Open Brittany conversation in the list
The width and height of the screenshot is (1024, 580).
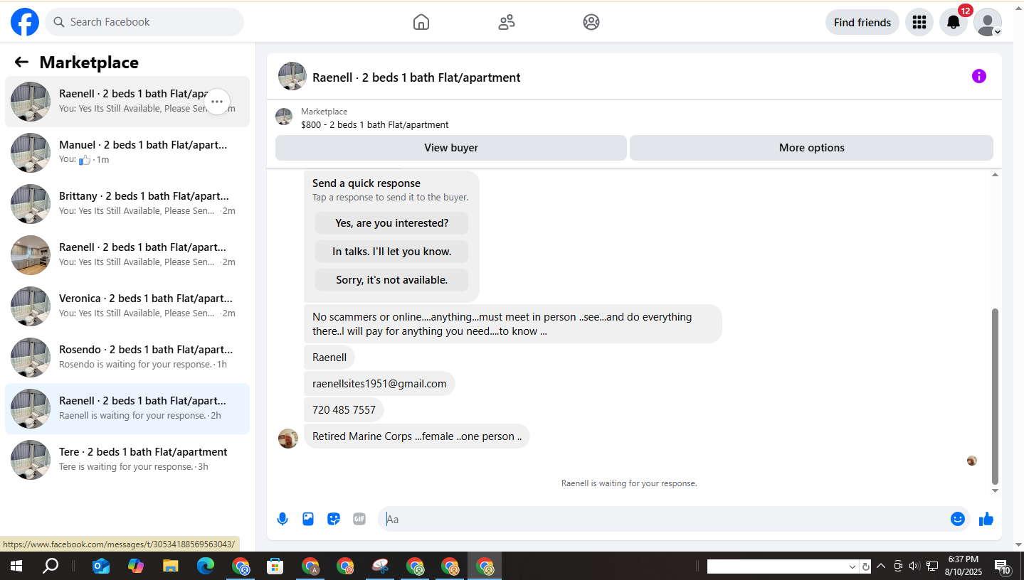pyautogui.click(x=127, y=204)
